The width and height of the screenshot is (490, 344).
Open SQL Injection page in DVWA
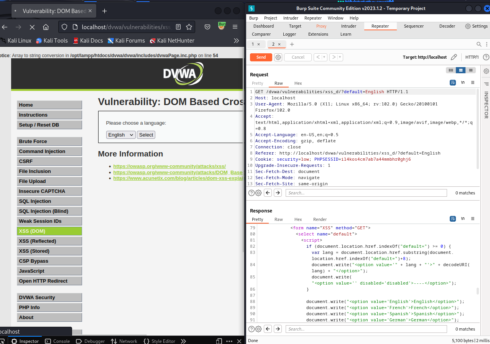49,201
